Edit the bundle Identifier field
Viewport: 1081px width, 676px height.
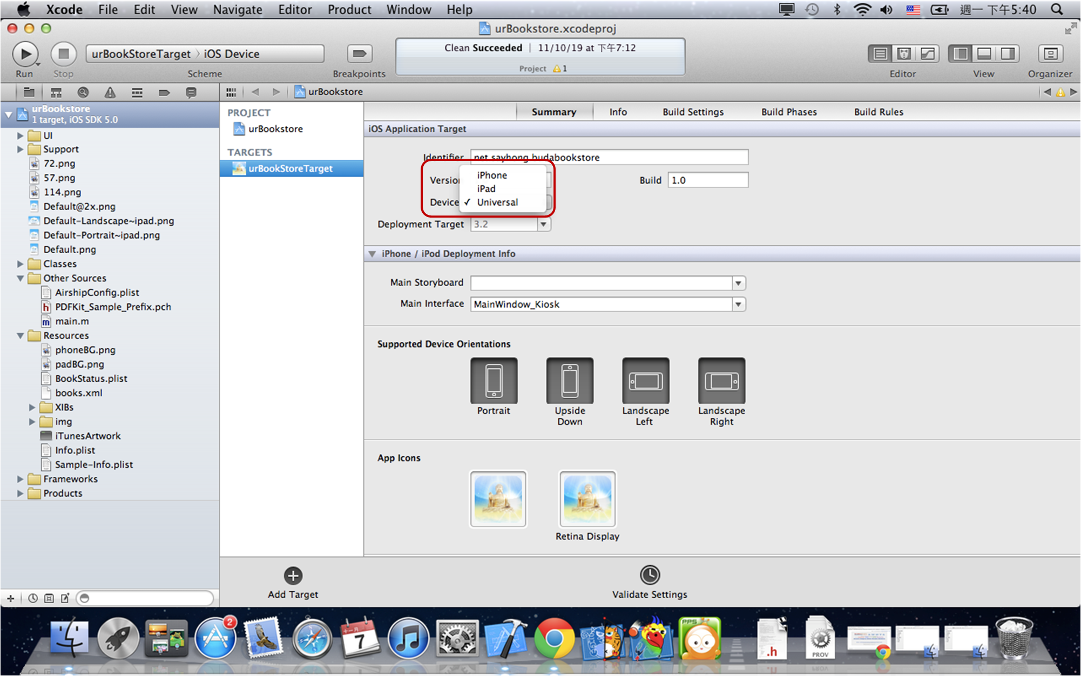(x=609, y=157)
